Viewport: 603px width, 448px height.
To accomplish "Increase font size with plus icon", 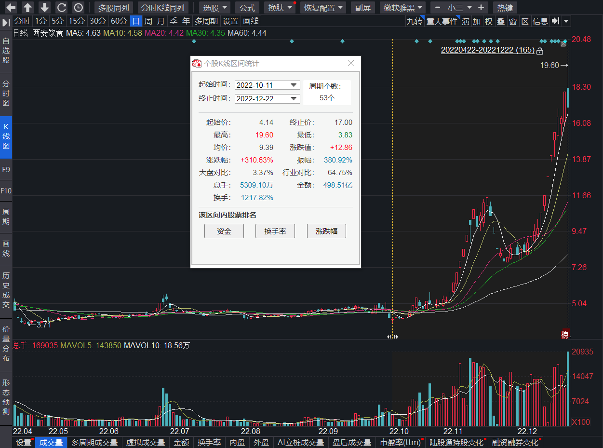I will [x=482, y=8].
